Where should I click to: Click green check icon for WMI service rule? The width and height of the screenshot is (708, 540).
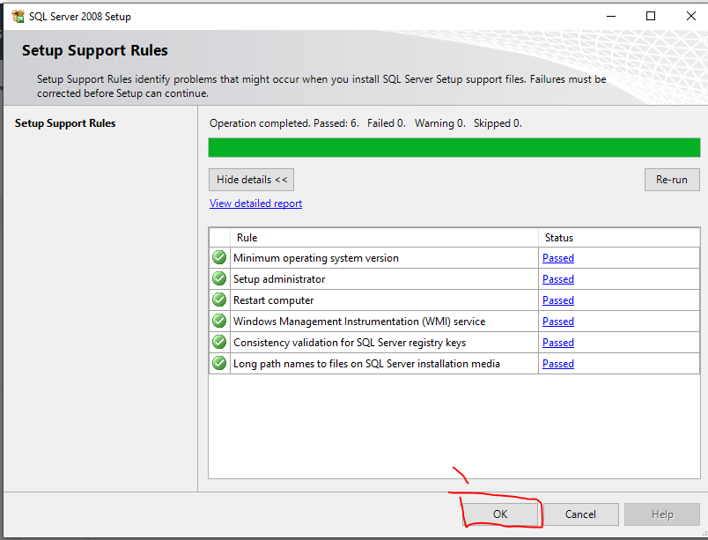click(x=219, y=321)
